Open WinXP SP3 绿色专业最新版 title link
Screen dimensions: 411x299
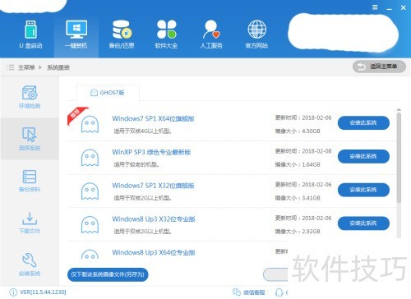(x=151, y=152)
